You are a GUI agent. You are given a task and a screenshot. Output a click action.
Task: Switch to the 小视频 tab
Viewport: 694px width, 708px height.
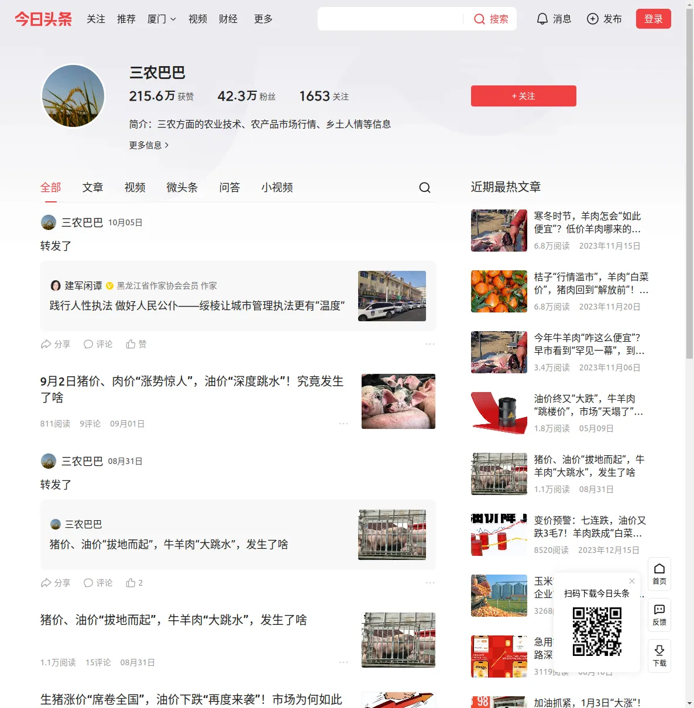[277, 187]
